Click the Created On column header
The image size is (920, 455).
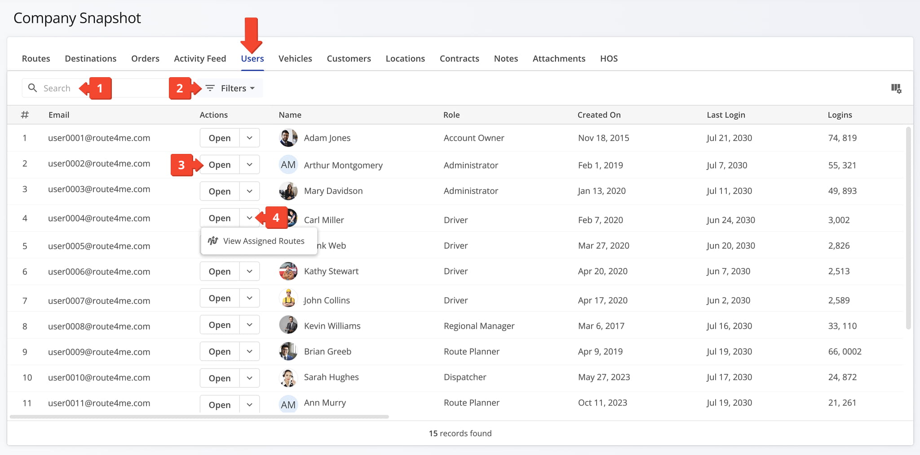pos(599,115)
